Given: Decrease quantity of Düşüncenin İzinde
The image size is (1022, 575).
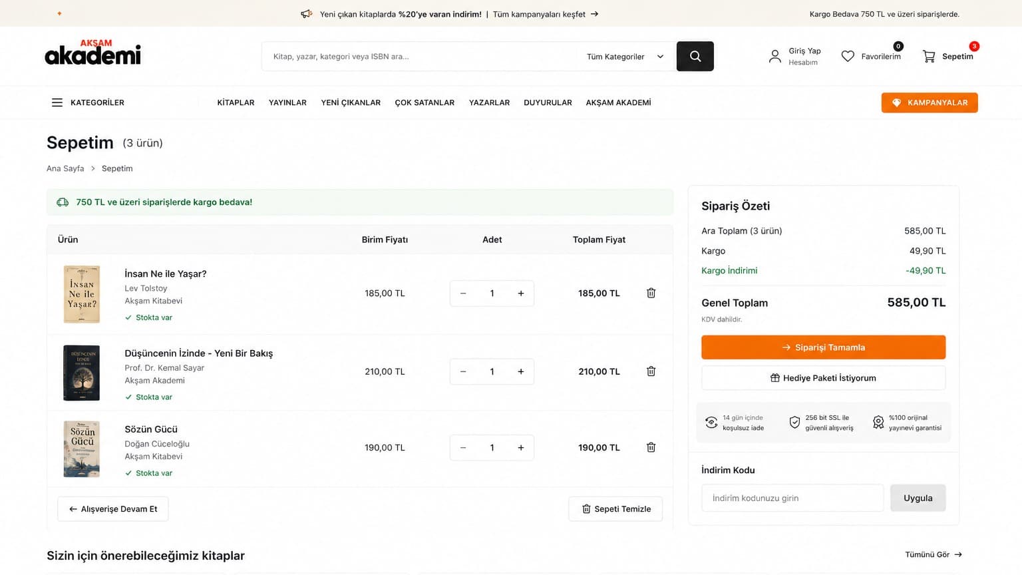Looking at the screenshot, I should tap(463, 372).
